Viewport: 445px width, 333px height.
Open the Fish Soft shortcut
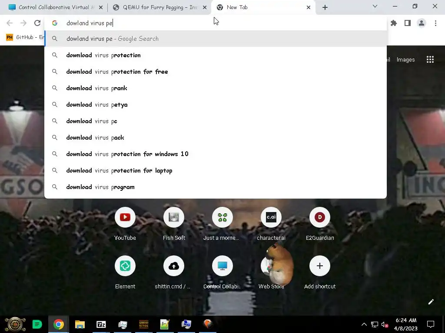[174, 224]
